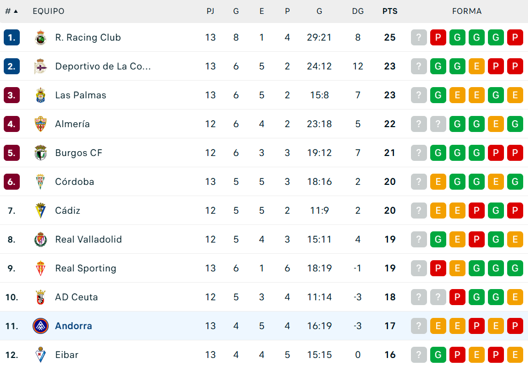Open the Real Sporting team link

click(86, 268)
